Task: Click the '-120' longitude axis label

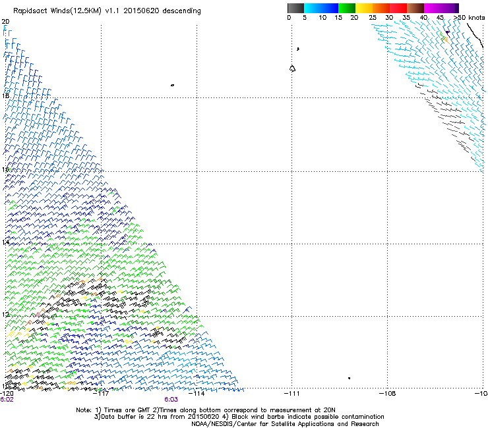Action: pyautogui.click(x=7, y=394)
